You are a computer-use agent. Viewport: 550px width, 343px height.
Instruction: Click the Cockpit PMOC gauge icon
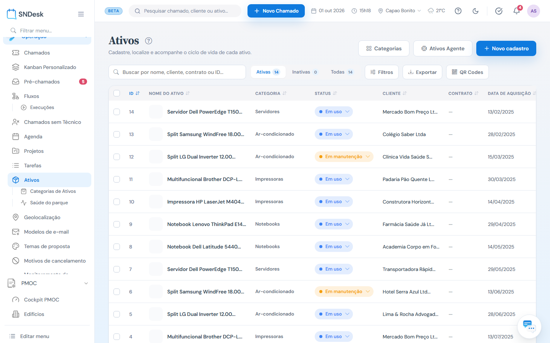click(x=16, y=300)
